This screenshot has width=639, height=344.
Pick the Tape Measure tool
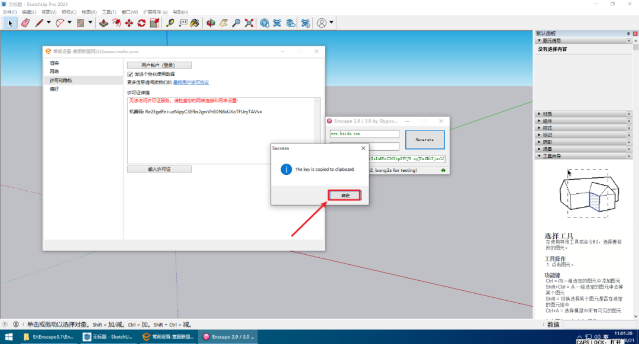(170, 23)
